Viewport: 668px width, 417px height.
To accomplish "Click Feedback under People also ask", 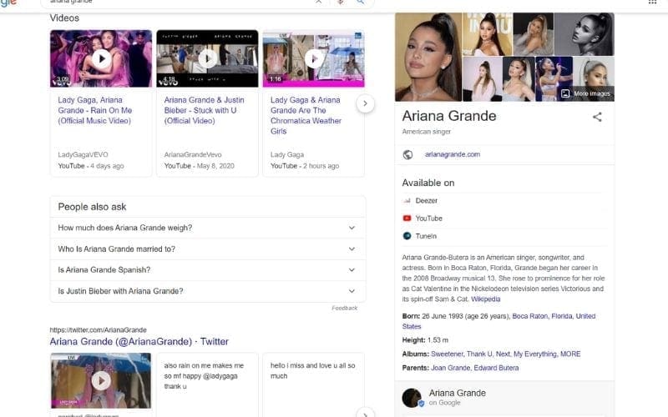I will (x=345, y=308).
